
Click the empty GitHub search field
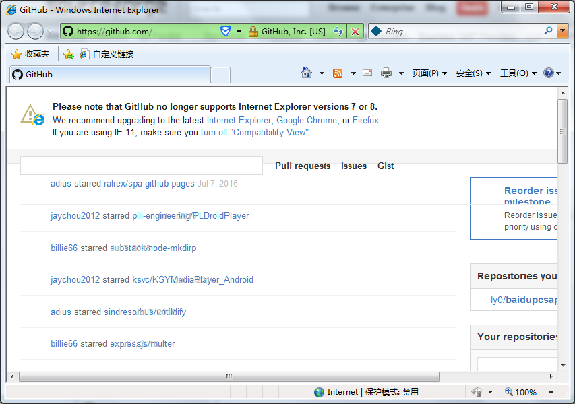pyautogui.click(x=142, y=166)
